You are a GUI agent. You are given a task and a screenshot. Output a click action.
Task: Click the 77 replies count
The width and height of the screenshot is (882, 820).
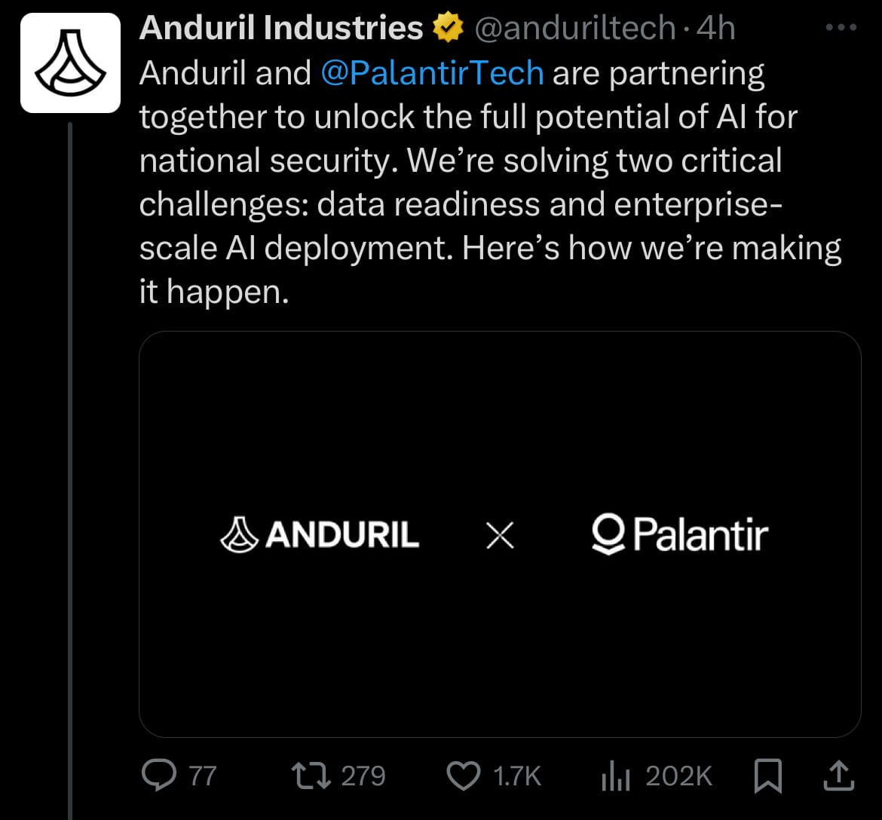[x=203, y=776]
